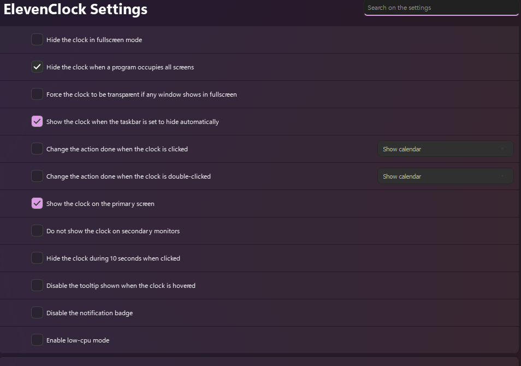The height and width of the screenshot is (366, 521).
Task: Enable "Disable the notification badge"
Action: click(x=37, y=312)
